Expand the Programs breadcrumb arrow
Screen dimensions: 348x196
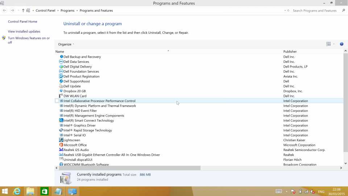[77, 11]
